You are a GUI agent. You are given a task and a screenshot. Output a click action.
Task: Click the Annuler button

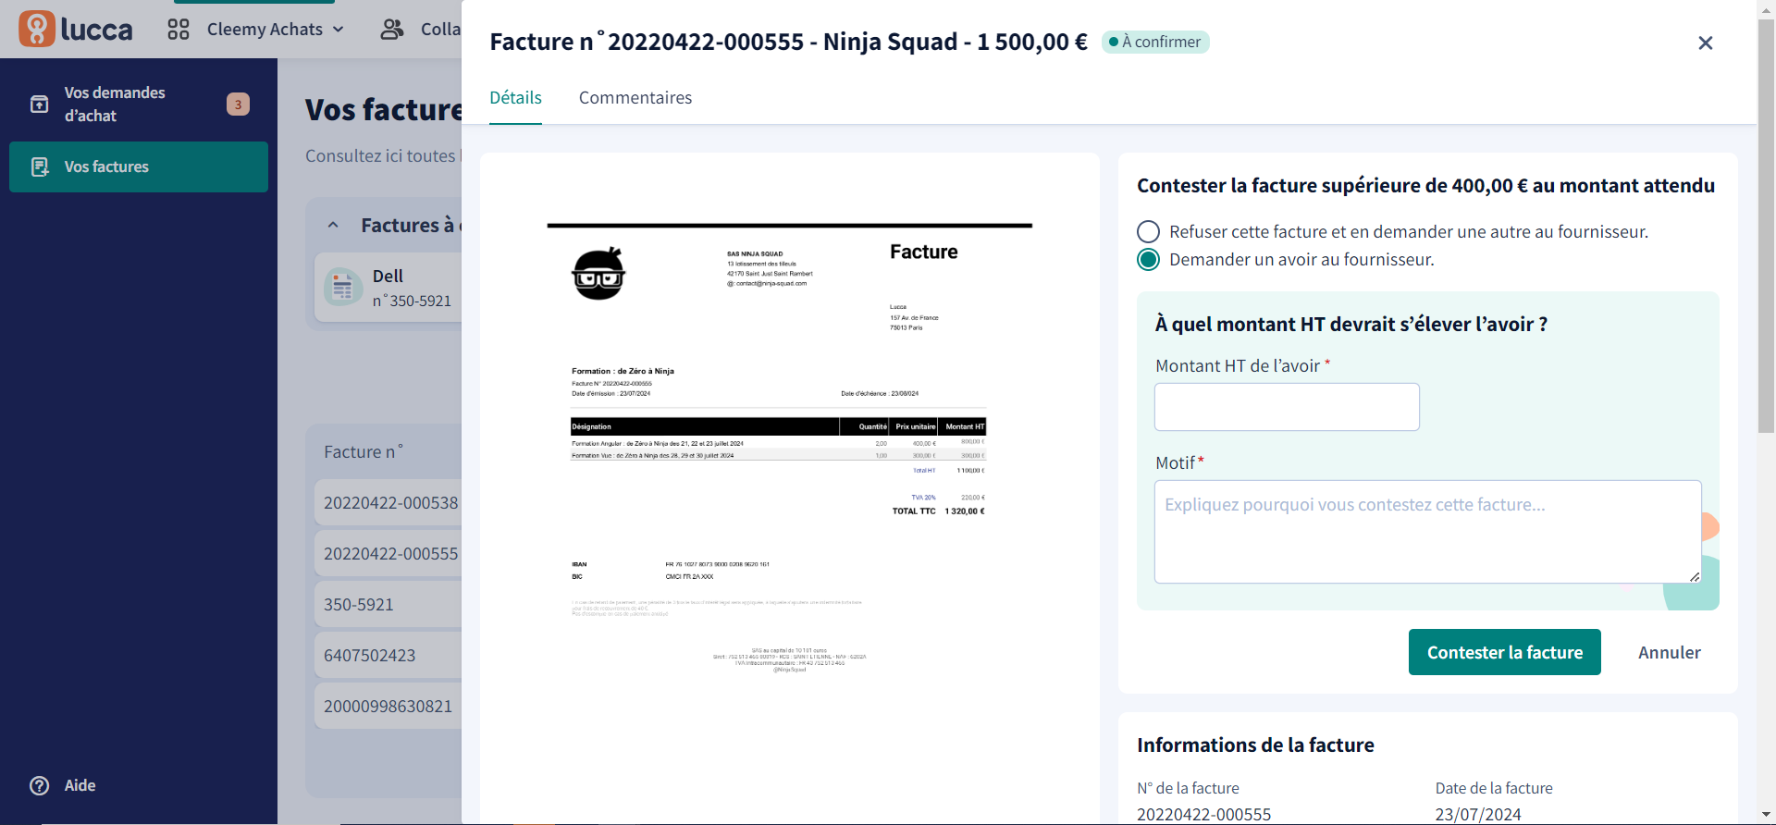(x=1669, y=652)
